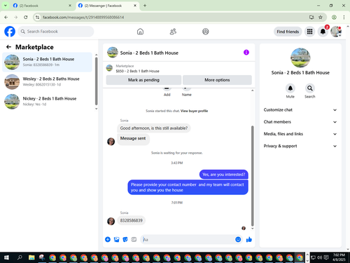
Task: Open the $850 - 2 Beds 1 Bath House listing
Action: tap(137, 71)
